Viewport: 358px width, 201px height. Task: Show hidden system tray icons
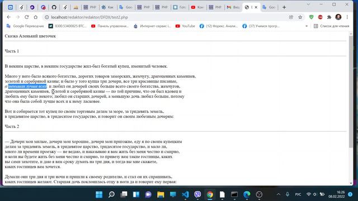279,194
